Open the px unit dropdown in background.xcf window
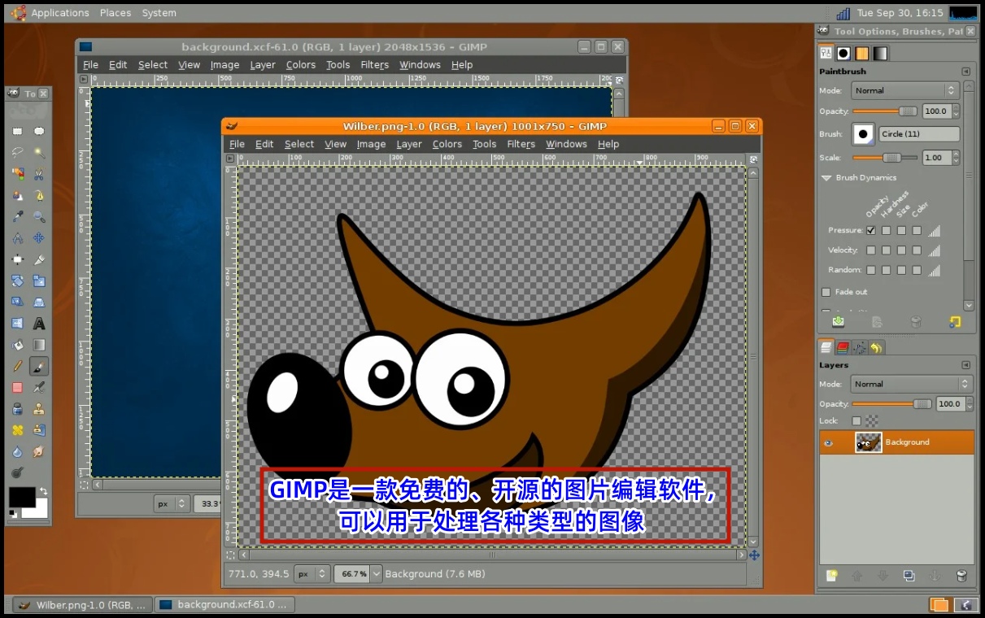Image resolution: width=985 pixels, height=618 pixels. [172, 503]
